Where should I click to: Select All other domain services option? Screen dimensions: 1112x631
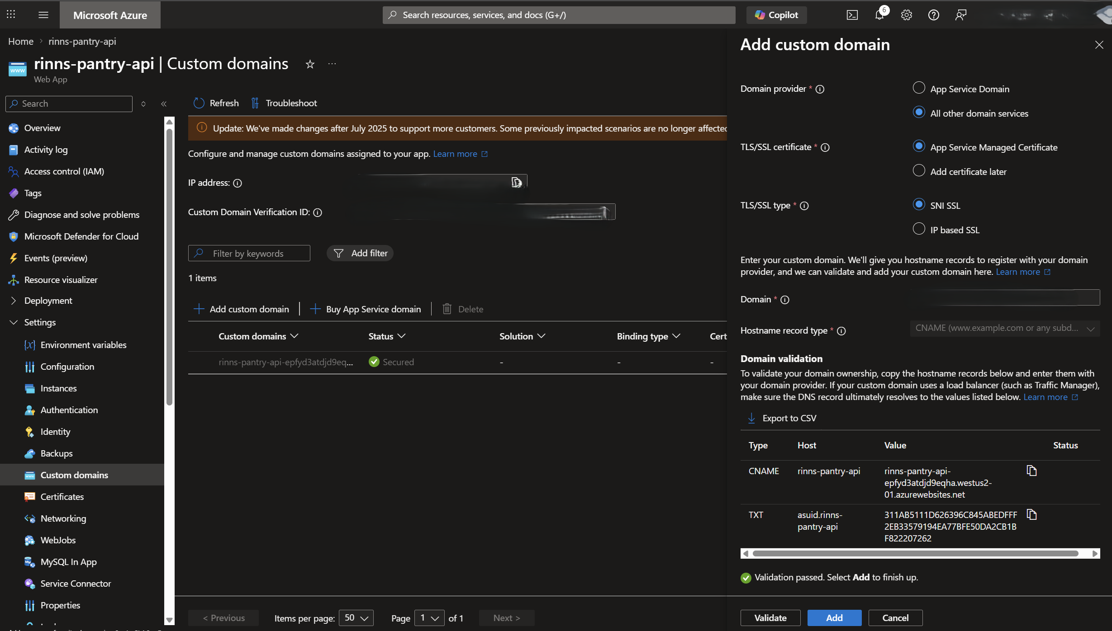coord(919,112)
